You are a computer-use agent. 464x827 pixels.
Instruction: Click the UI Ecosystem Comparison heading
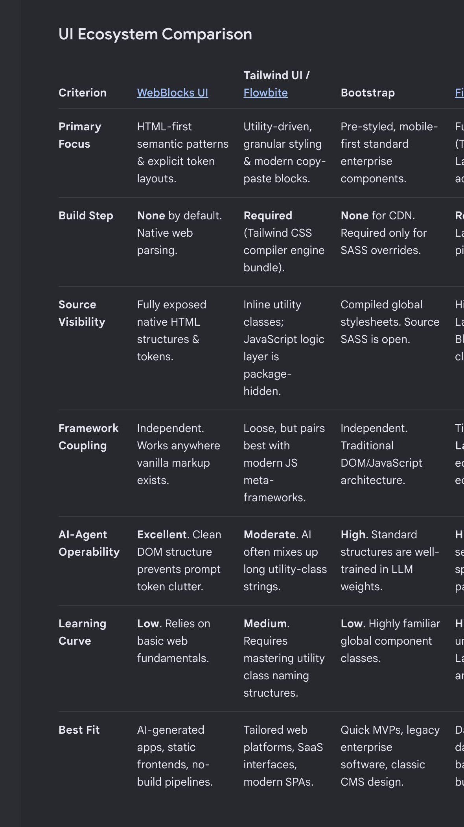[155, 34]
